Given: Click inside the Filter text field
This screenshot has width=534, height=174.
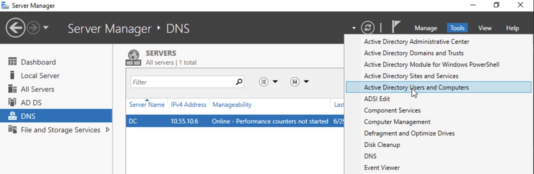Looking at the screenshot, I should [x=182, y=82].
